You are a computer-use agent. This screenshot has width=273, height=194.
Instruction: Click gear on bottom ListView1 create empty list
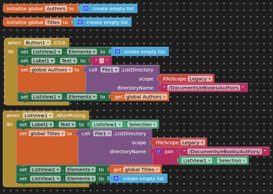click(116, 178)
